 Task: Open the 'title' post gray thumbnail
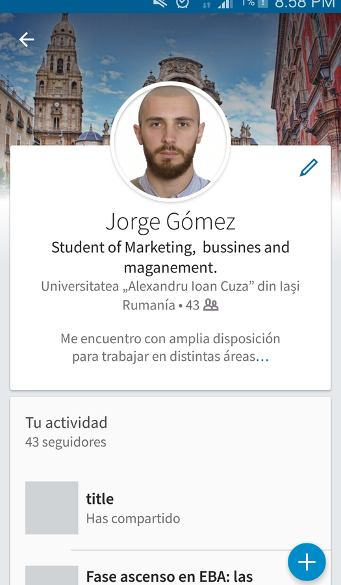pyautogui.click(x=52, y=508)
